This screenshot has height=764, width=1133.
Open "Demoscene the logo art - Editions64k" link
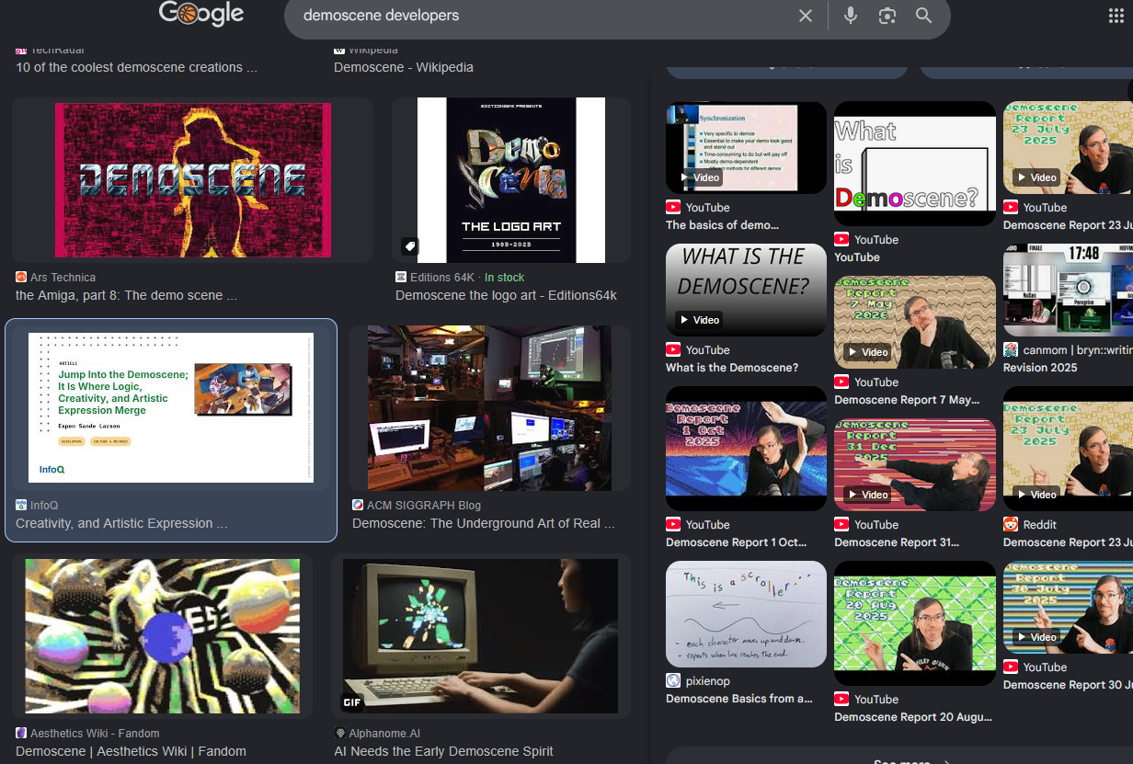(506, 295)
